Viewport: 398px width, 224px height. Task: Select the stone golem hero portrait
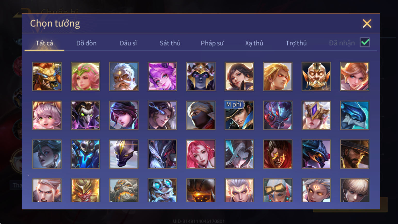[124, 190]
